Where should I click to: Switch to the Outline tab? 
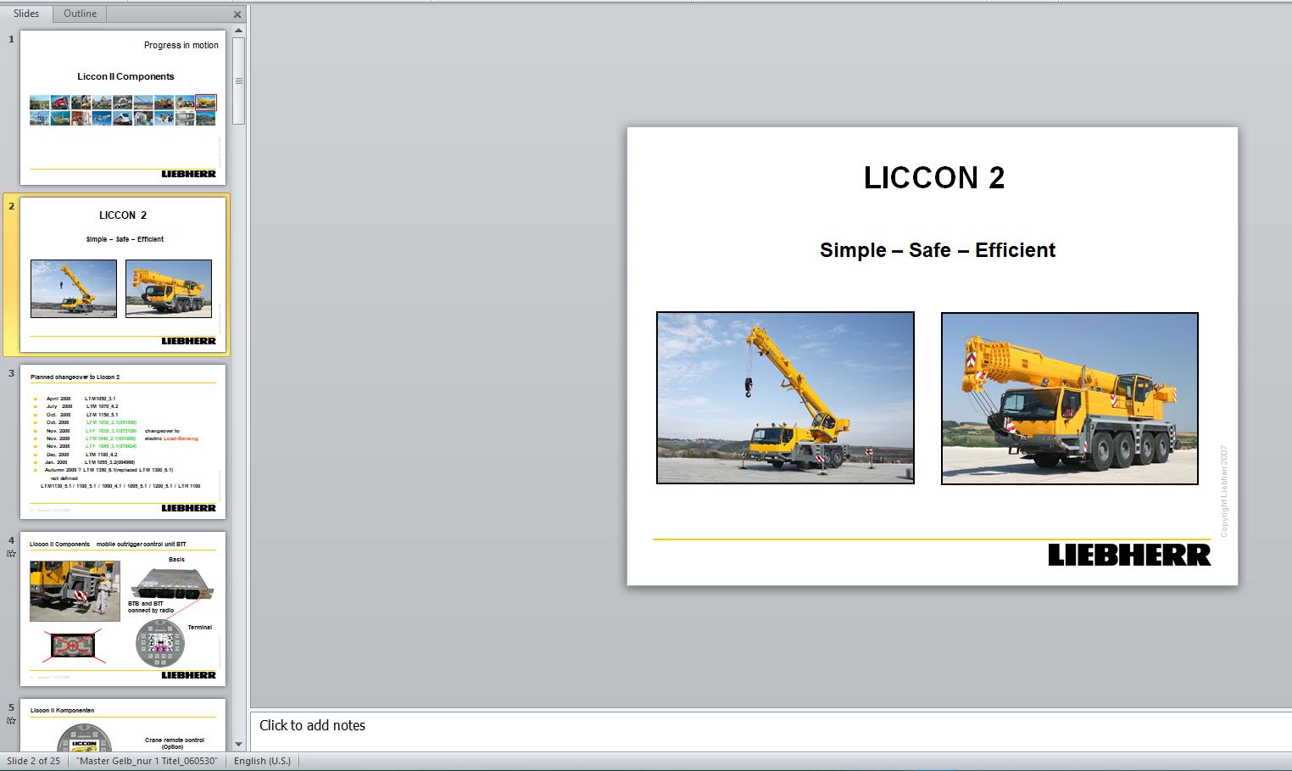79,14
